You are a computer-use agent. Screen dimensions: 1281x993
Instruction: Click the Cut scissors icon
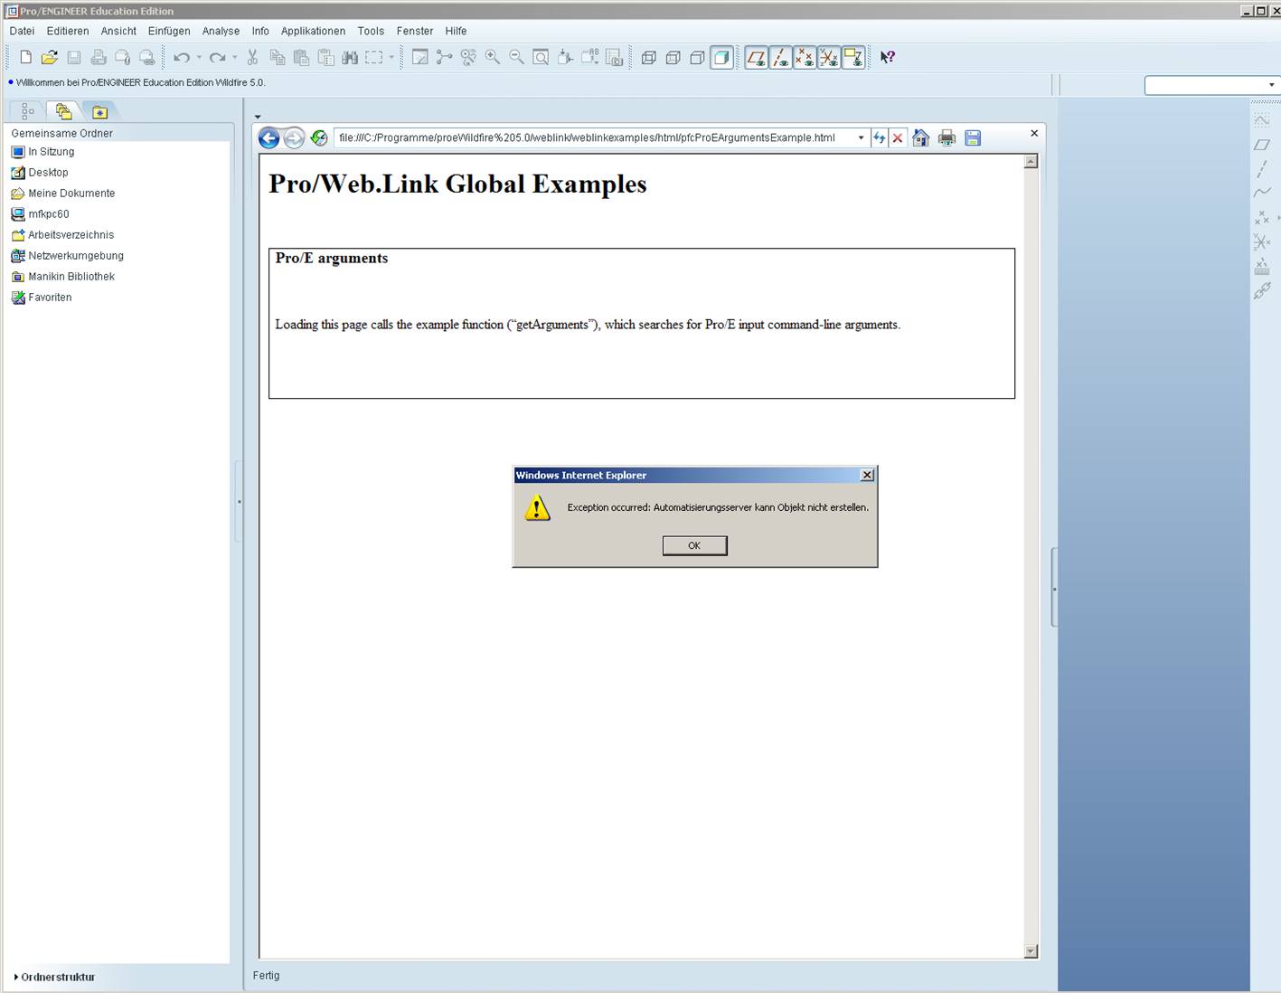252,57
